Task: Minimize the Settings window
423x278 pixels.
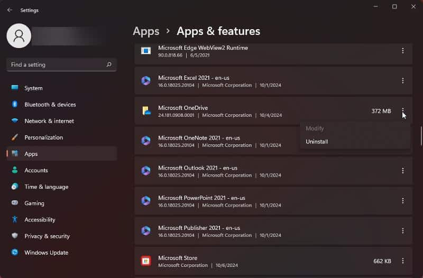Action: [375, 6]
